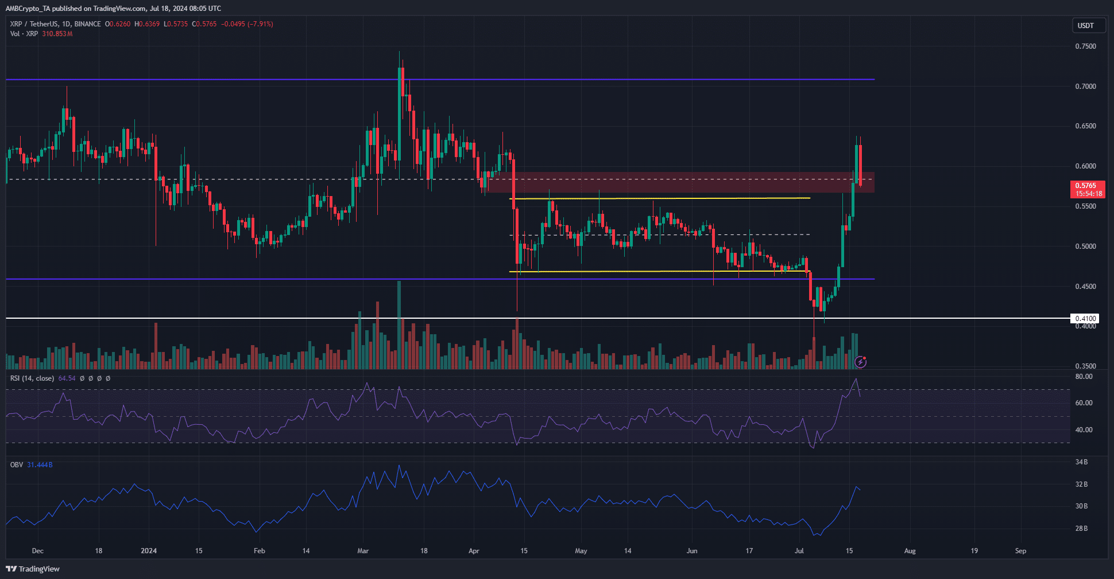Click the 17 label on time axis
The height and width of the screenshot is (579, 1114).
click(749, 551)
